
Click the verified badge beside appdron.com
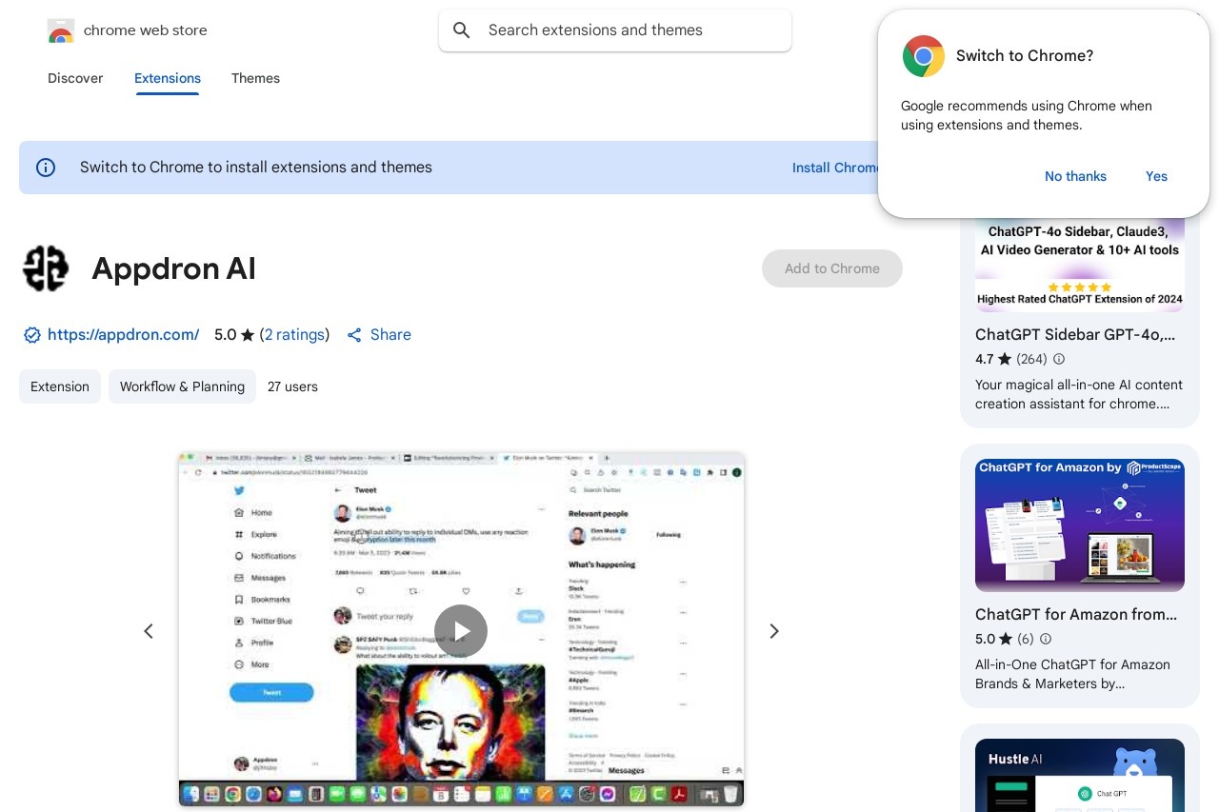tap(32, 335)
